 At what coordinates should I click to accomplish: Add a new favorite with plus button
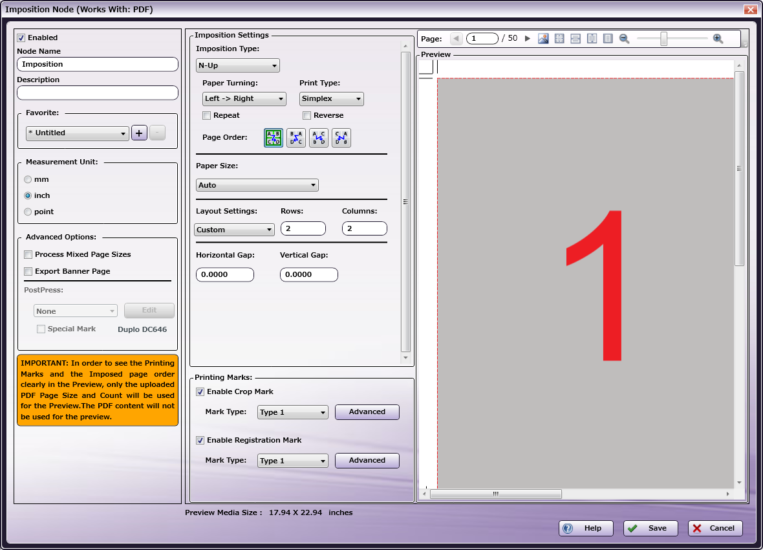139,133
